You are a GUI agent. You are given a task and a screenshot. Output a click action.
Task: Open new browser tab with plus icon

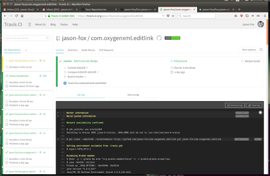pyautogui.click(x=239, y=9)
